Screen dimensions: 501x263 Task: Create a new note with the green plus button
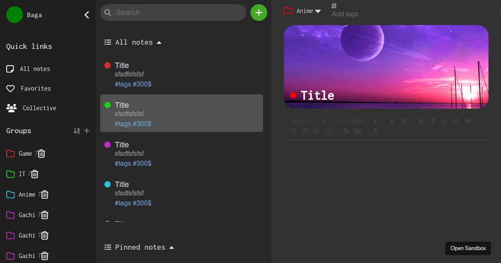258,13
